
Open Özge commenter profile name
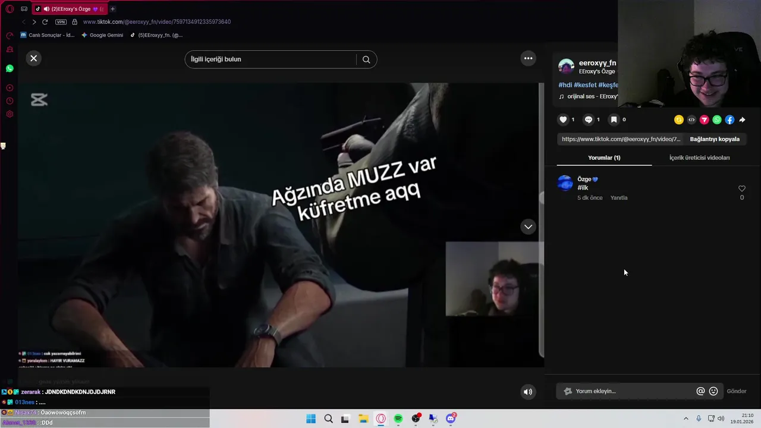coord(587,179)
